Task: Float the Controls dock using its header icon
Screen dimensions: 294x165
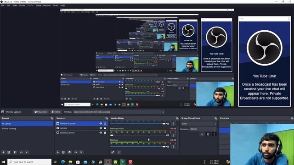Action: [x=292, y=118]
